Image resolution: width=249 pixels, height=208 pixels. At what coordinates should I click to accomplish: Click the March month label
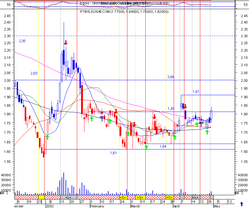pyautogui.click(x=135, y=206)
